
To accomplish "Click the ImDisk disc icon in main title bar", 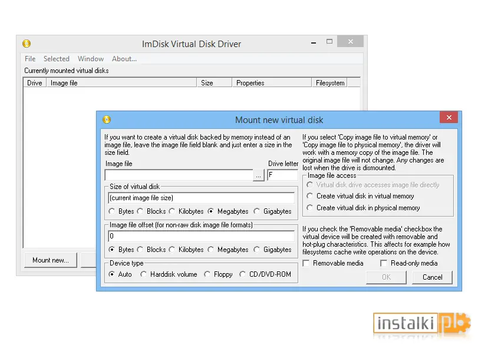I will (x=27, y=44).
